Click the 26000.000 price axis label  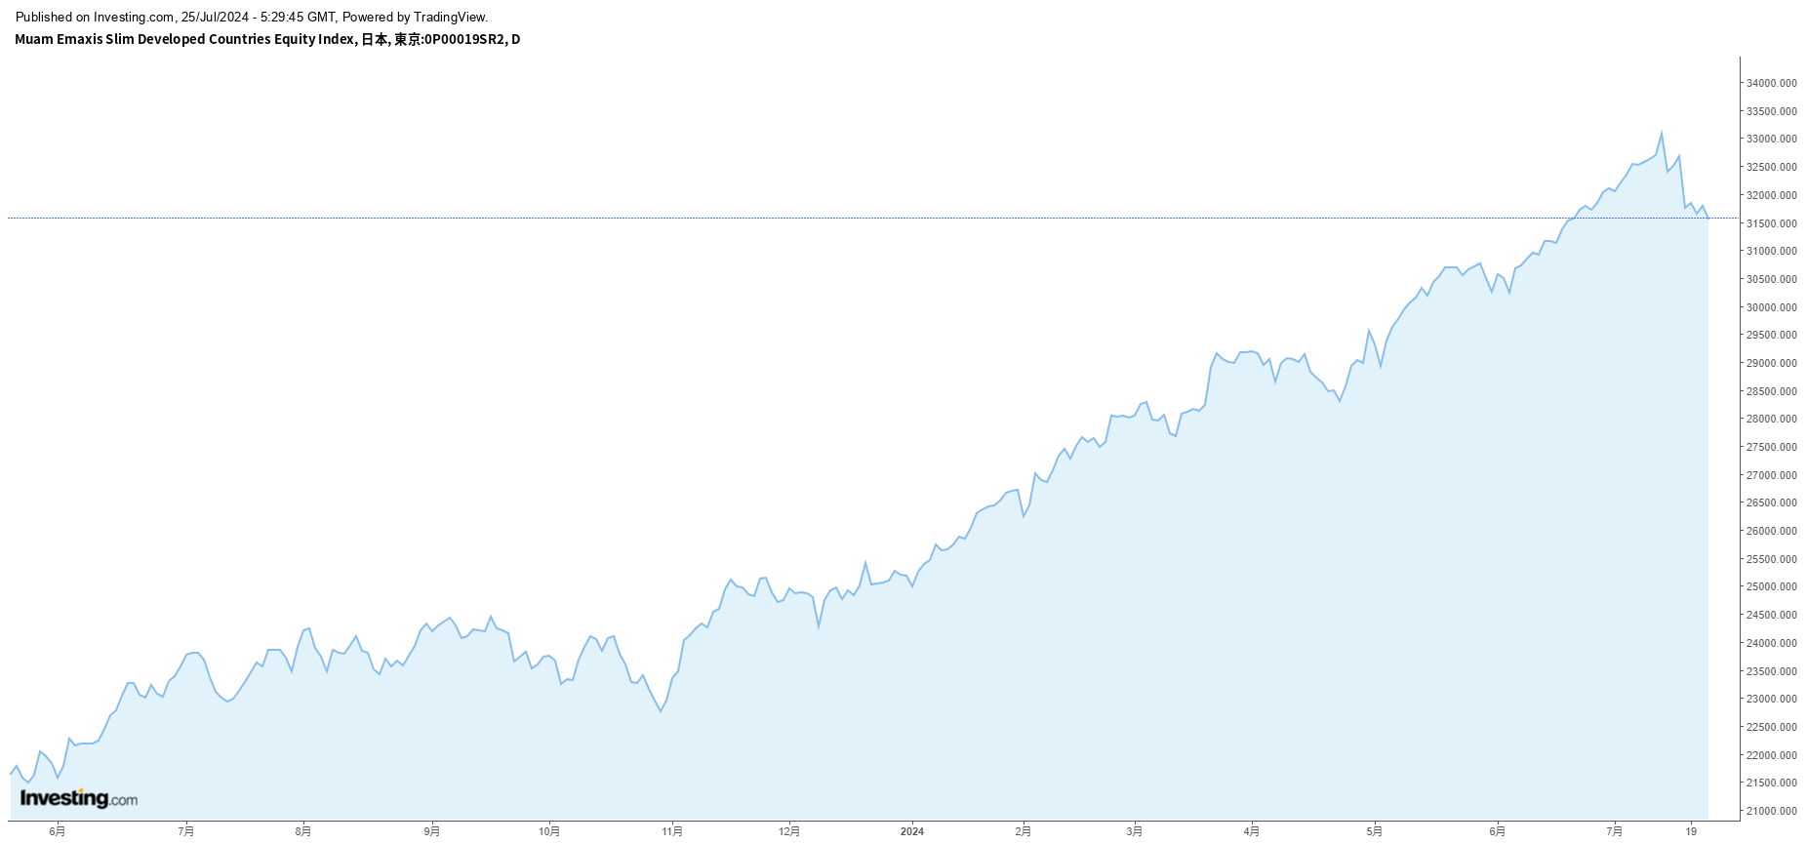tap(1771, 531)
